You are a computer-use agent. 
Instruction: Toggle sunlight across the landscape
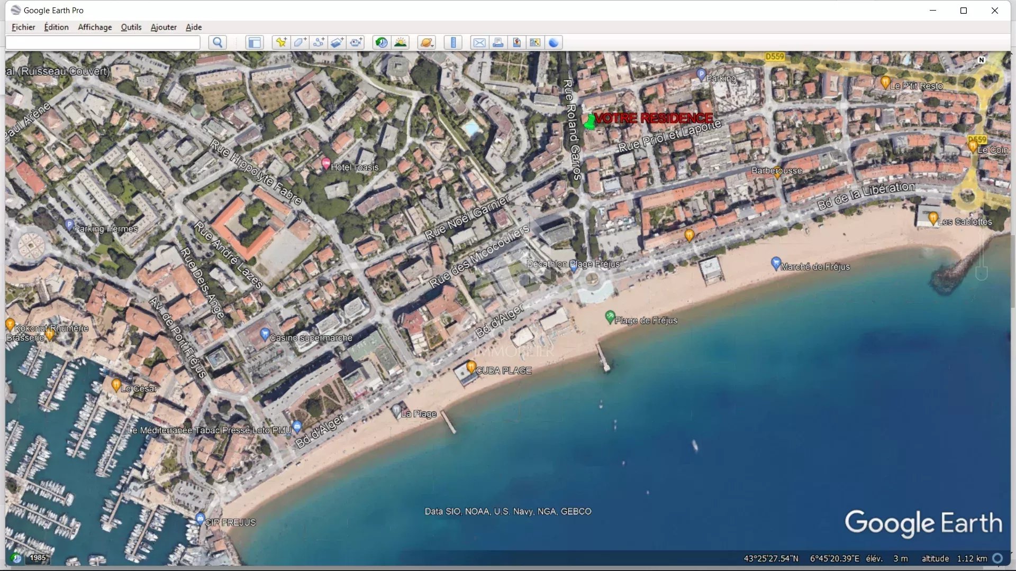(x=401, y=43)
